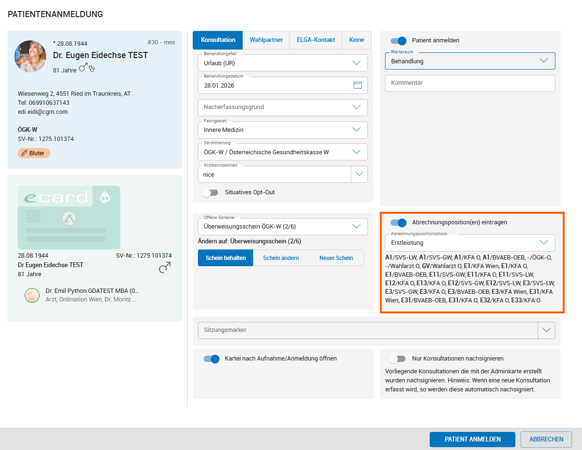Click the Bluter warning badge
582x450 pixels.
coord(34,153)
